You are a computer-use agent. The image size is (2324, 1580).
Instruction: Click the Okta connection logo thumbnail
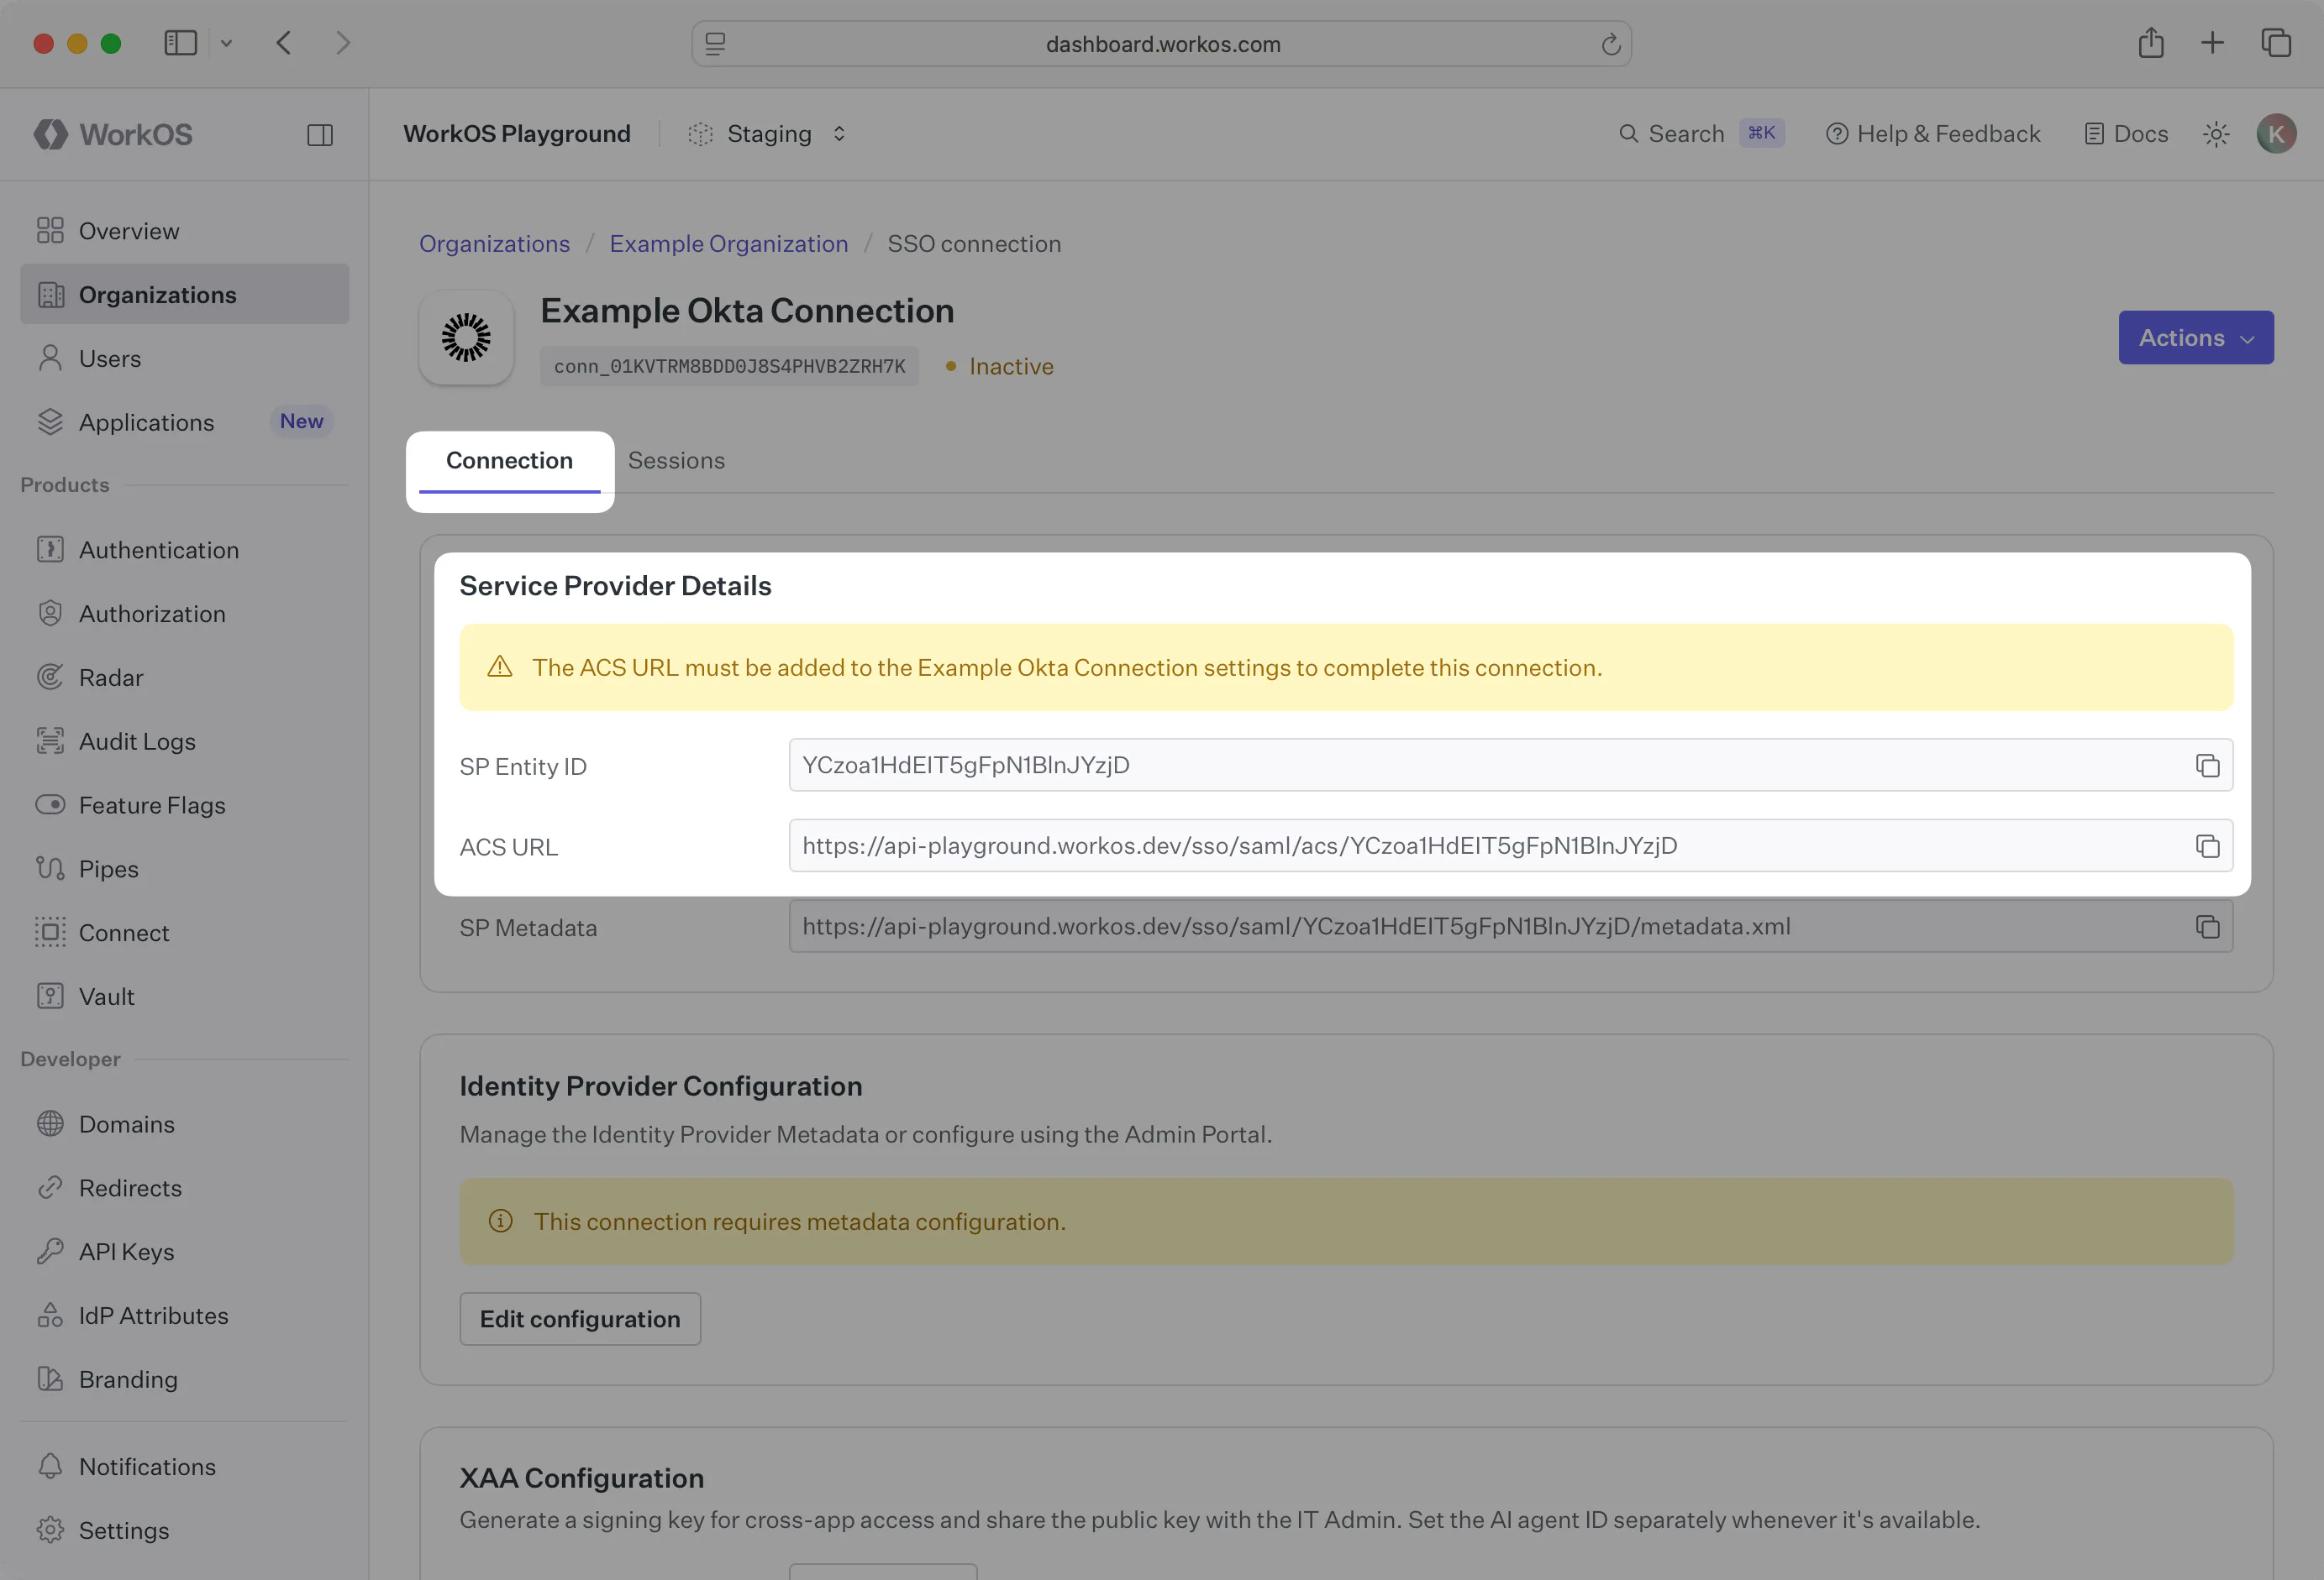466,337
